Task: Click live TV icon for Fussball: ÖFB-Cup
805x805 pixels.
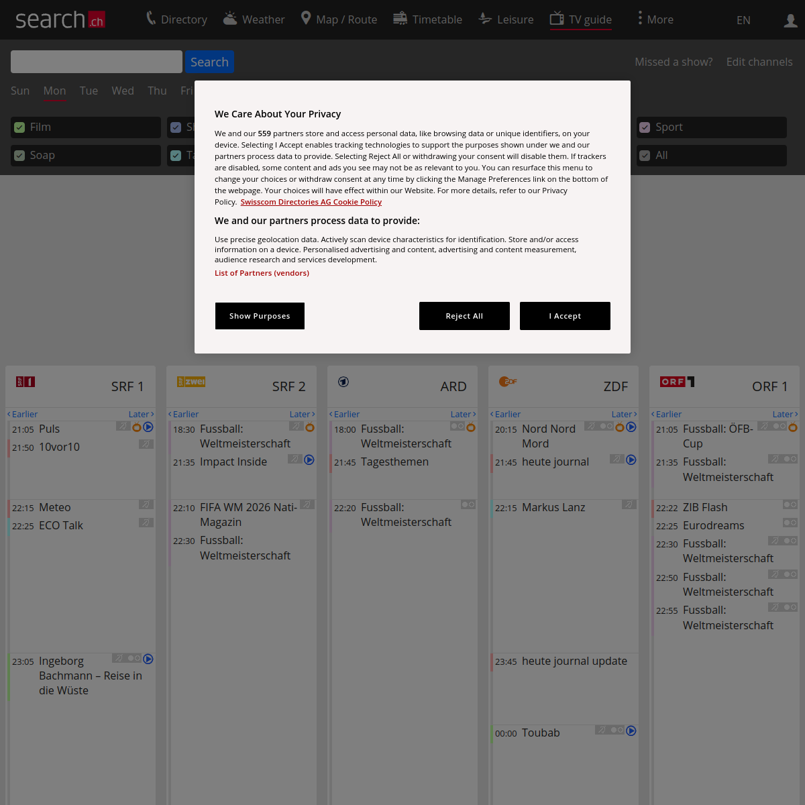Action: pos(793,427)
